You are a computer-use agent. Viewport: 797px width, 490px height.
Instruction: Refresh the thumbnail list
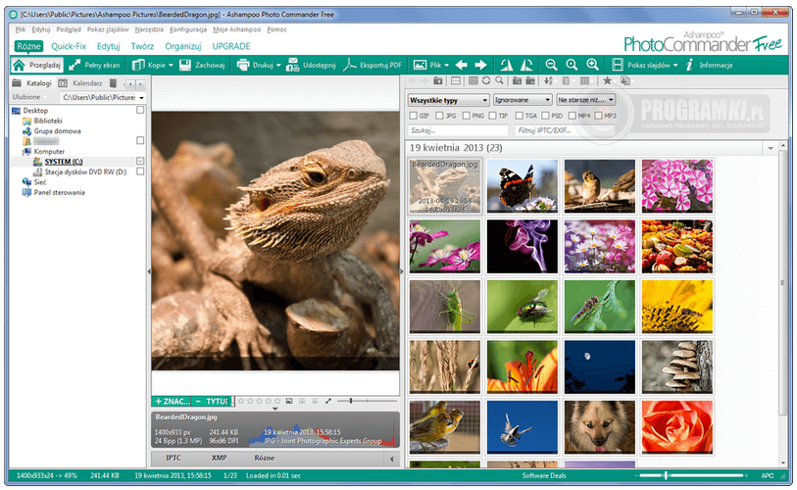(x=486, y=80)
